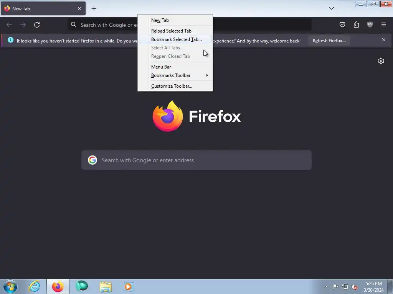Click Reopen Closed Tab menu entry
This screenshot has height=294, width=393.
tap(175, 56)
